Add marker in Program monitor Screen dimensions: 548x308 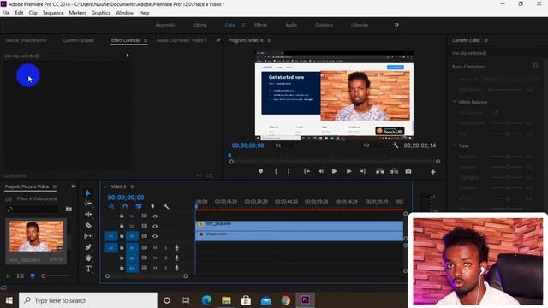pos(260,171)
